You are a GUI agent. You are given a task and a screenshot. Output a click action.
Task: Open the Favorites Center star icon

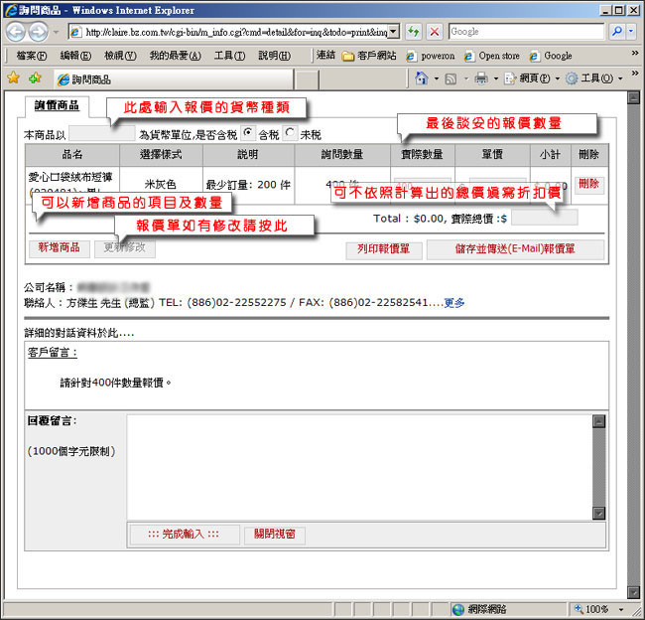pos(14,77)
